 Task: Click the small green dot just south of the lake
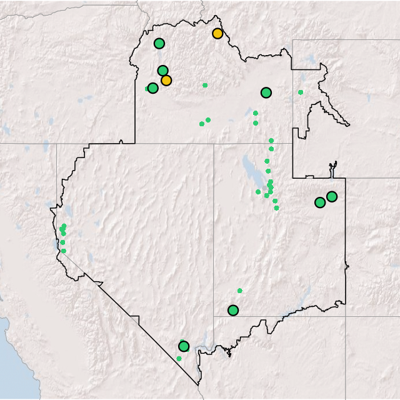point(258,192)
